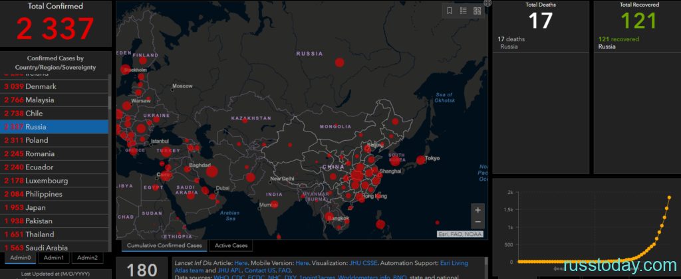Switch to the Cumulative Confirmed Cases tab
The image size is (681, 279).
click(164, 246)
